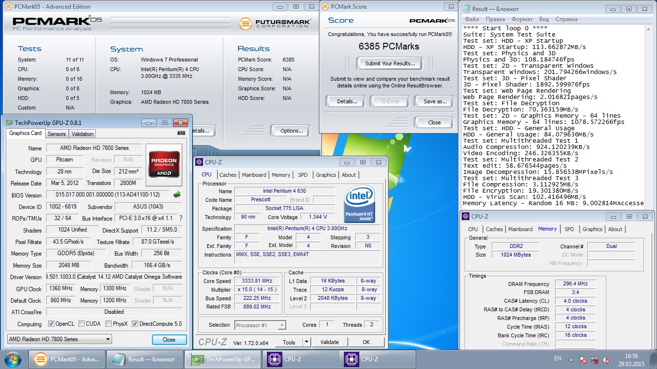Open GPU-Z graphics card selector dropdown
Image resolution: width=657 pixels, height=369 pixels.
click(x=60, y=339)
